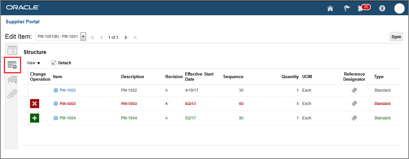Image resolution: width=409 pixels, height=159 pixels.
Task: Open the user profile avatar
Action: pos(399,8)
